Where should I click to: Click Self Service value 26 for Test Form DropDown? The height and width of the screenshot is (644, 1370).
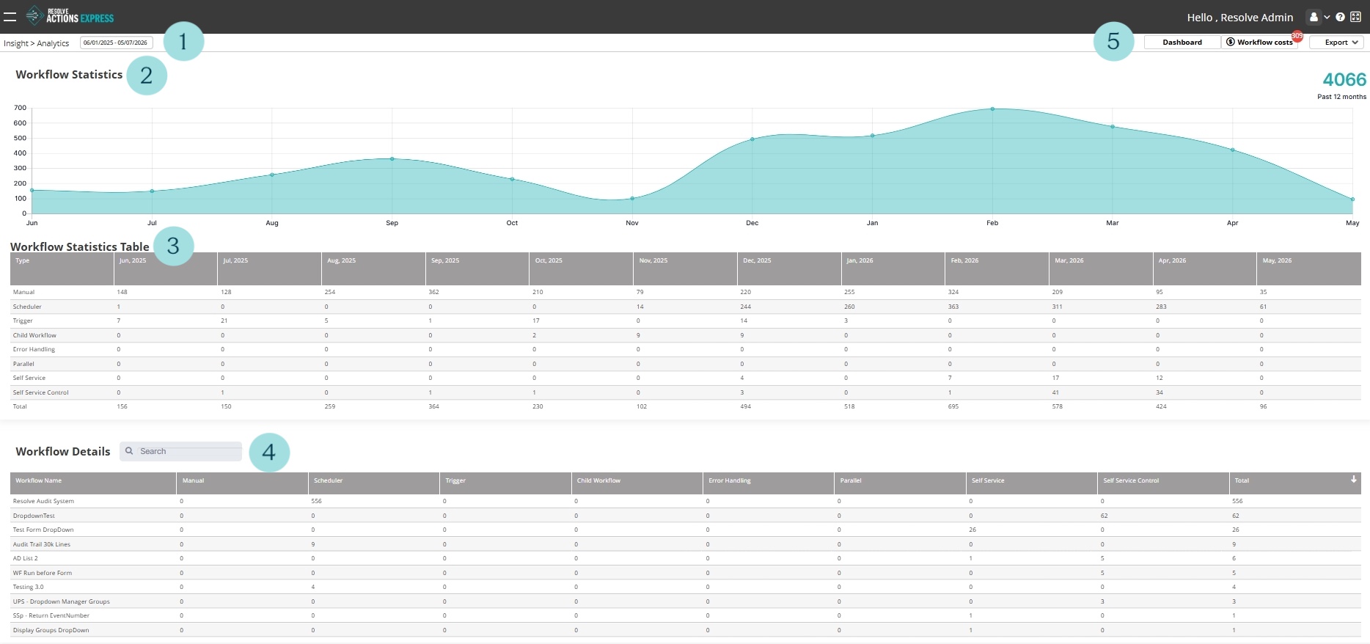click(x=972, y=530)
